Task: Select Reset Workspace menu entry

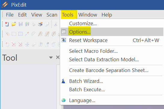Action: point(112,40)
